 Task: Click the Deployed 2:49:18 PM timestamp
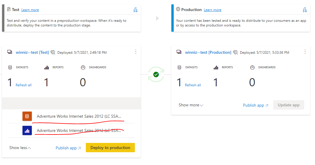82,53
